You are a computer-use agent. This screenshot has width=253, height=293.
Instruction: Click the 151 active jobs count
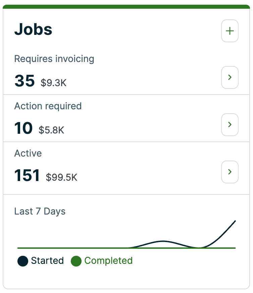click(x=27, y=176)
